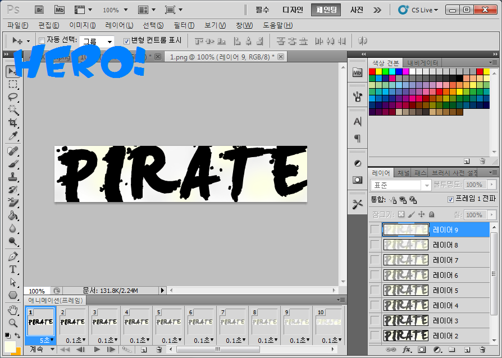
Task: Select the Clone Stamp tool
Action: (13, 177)
